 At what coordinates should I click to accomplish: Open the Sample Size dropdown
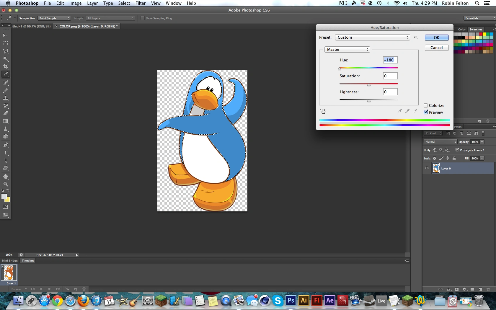(x=54, y=18)
